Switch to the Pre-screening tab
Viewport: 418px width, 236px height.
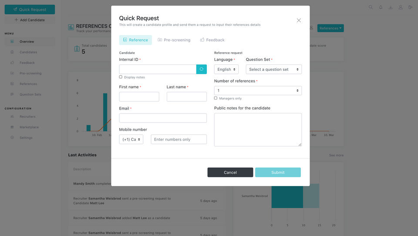(174, 40)
